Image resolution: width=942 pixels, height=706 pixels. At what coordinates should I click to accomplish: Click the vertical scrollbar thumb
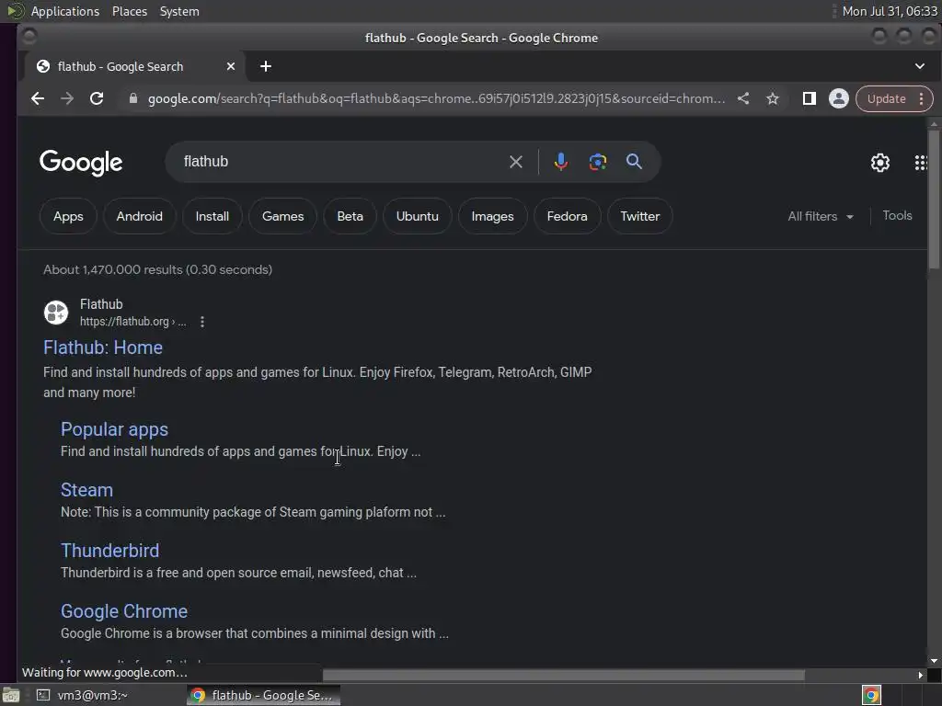(x=933, y=199)
